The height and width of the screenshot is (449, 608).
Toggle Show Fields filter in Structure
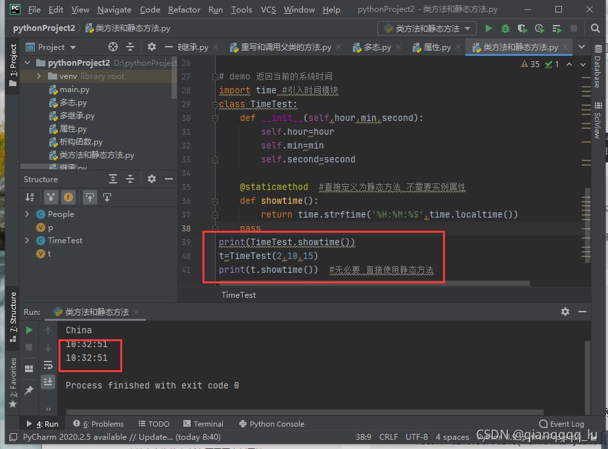point(68,197)
